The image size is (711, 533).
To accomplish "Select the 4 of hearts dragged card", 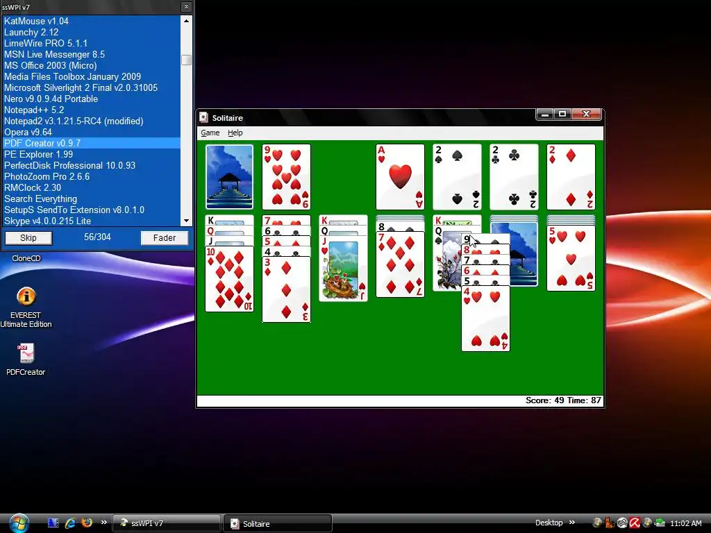I will (x=485, y=319).
